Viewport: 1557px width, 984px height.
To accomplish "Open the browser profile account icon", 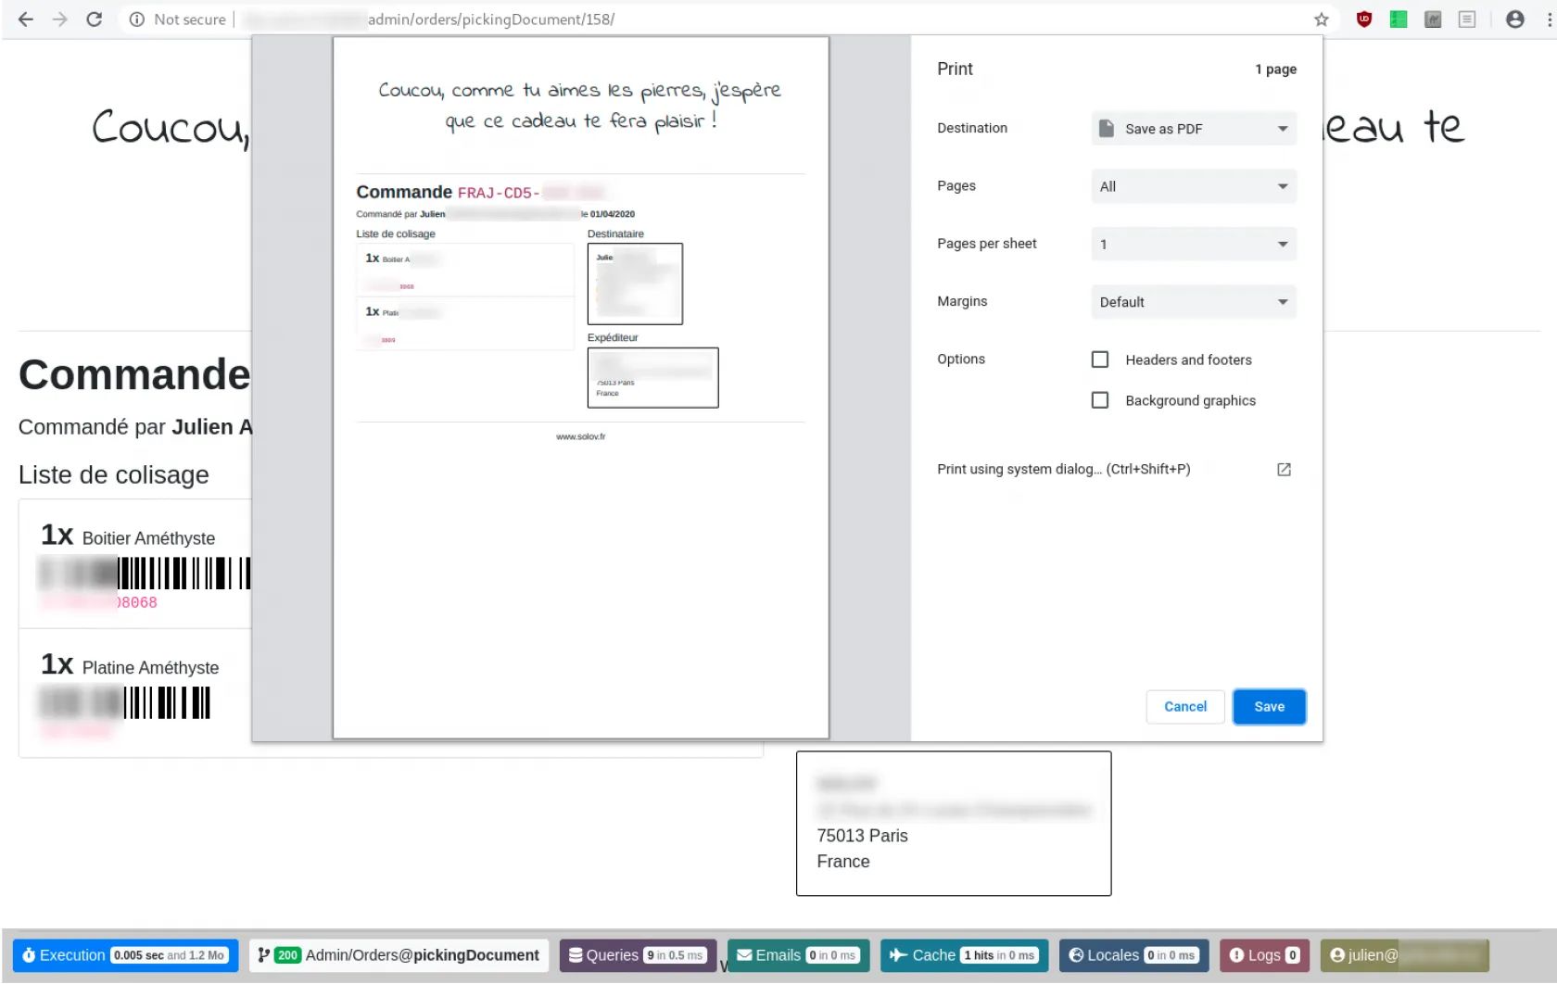I will tap(1514, 19).
